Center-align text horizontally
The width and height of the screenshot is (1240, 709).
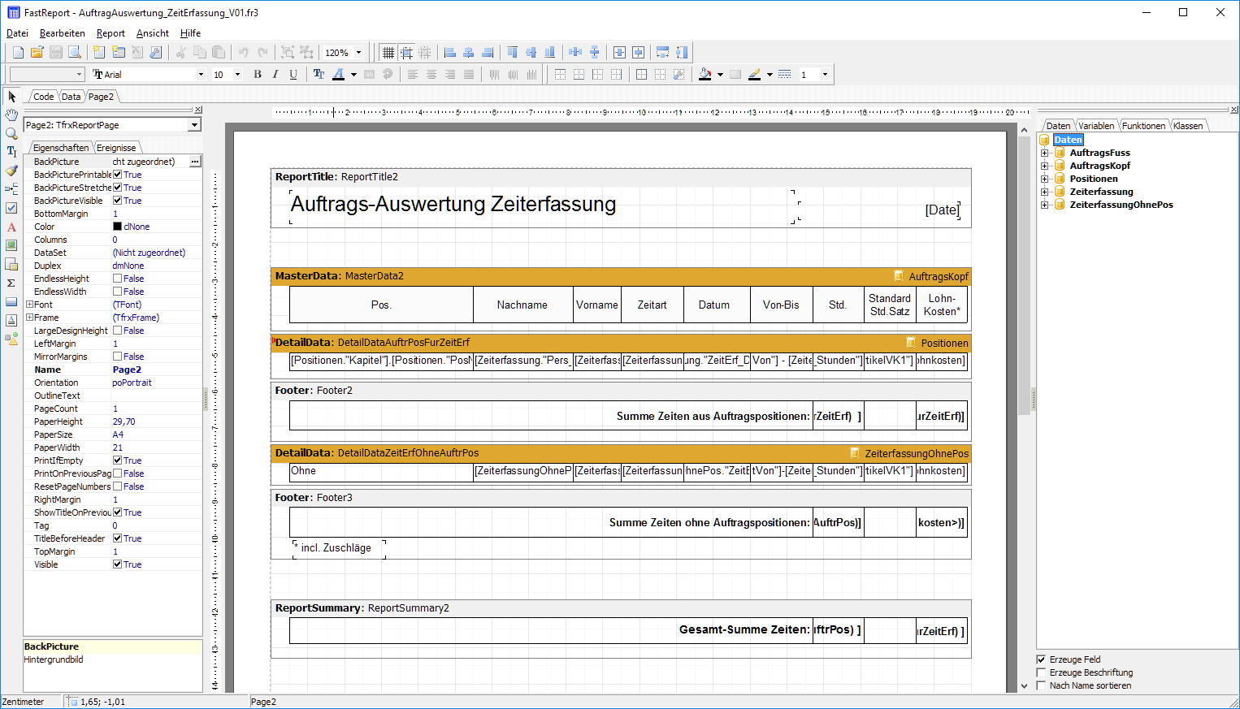[431, 74]
